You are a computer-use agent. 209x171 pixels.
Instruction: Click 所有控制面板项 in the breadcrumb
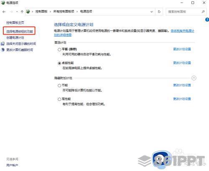(64, 12)
